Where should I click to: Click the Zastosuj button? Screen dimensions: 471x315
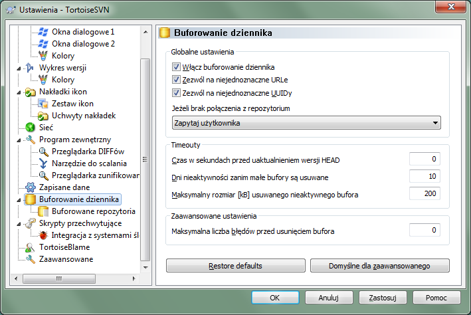(x=383, y=298)
